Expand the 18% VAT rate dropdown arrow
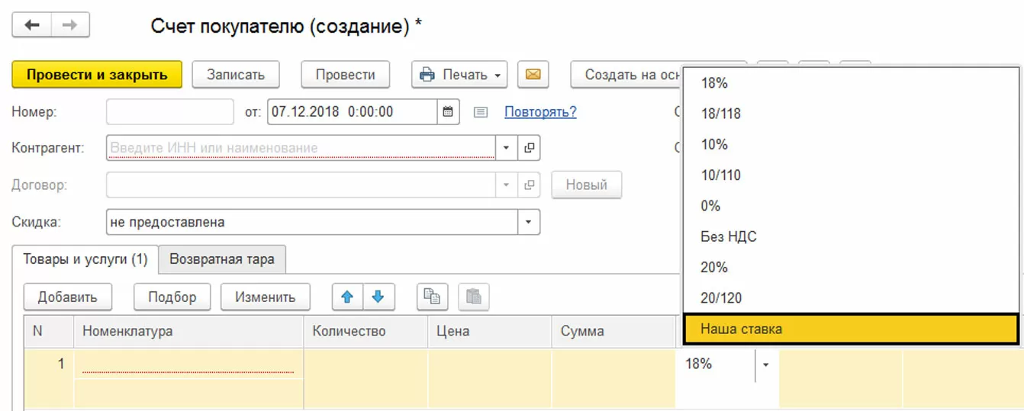 [765, 364]
